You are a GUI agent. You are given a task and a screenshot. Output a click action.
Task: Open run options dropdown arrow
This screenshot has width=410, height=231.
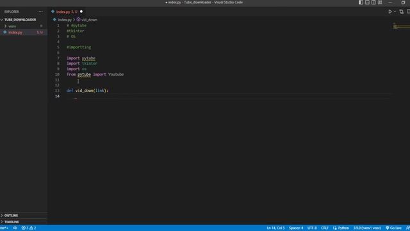(x=395, y=12)
